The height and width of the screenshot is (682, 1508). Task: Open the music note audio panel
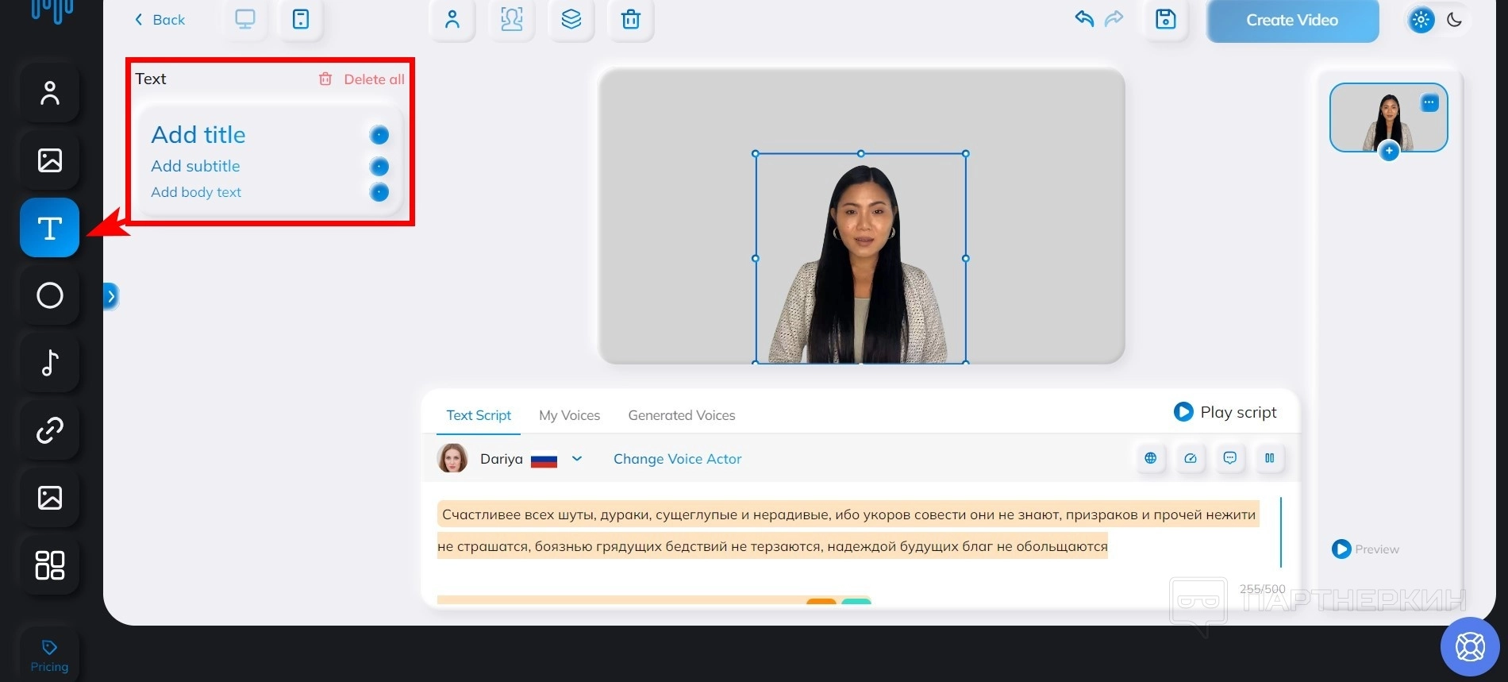[x=49, y=363]
